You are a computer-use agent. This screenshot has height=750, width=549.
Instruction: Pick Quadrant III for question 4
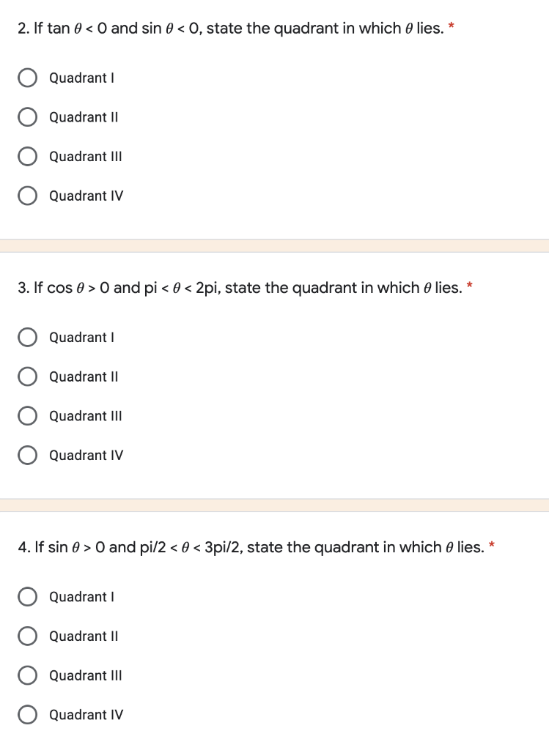pyautogui.click(x=27, y=675)
